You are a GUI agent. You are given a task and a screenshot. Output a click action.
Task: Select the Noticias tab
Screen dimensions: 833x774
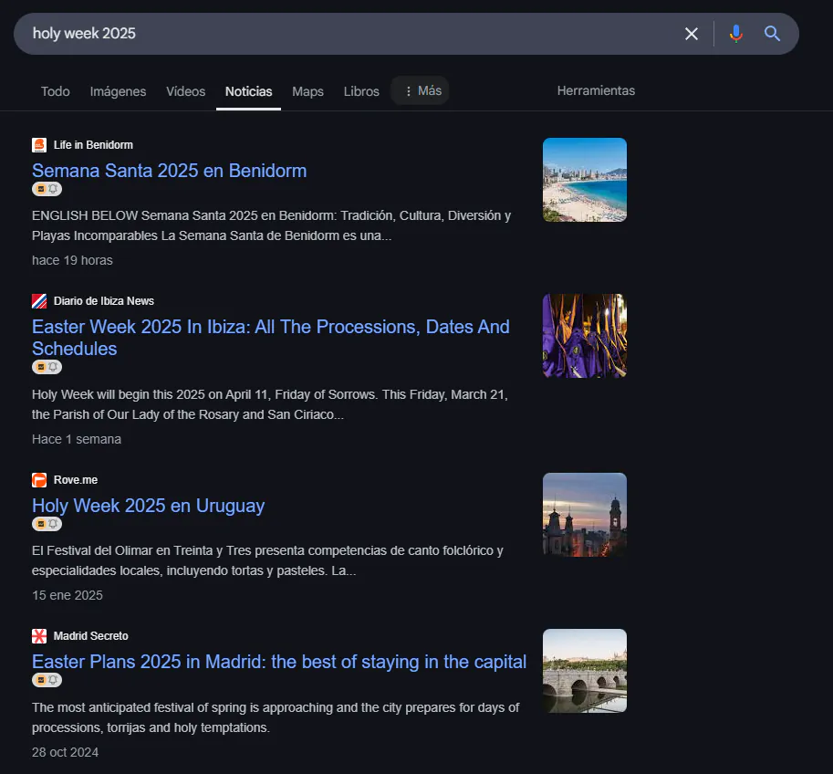pyautogui.click(x=249, y=91)
